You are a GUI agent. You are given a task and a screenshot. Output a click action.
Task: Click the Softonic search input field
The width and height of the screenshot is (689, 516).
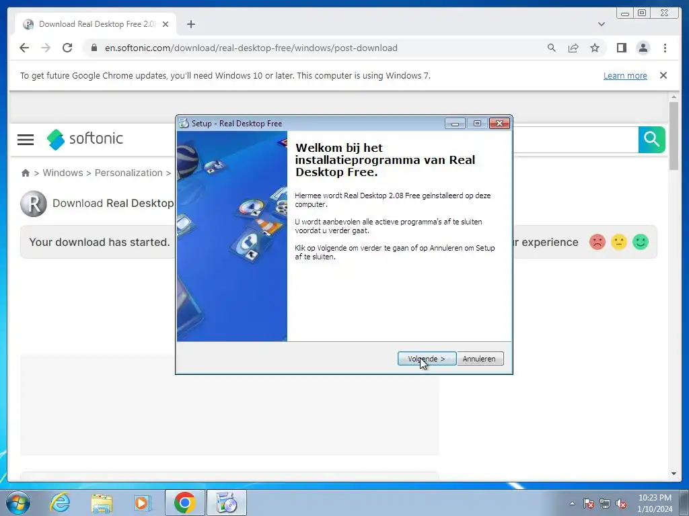pos(575,140)
